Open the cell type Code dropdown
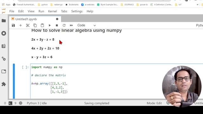This screenshot has height=114, width=203. tap(87, 25)
